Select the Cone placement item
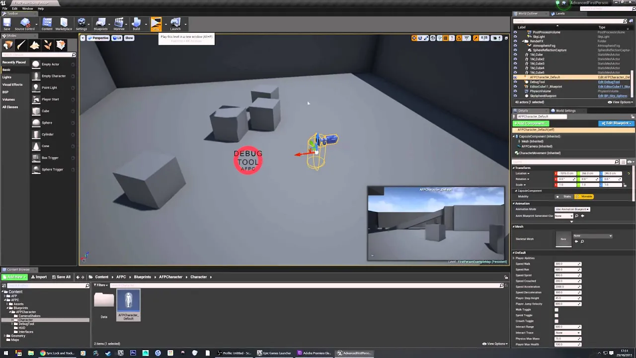The height and width of the screenshot is (358, 636). [52, 146]
